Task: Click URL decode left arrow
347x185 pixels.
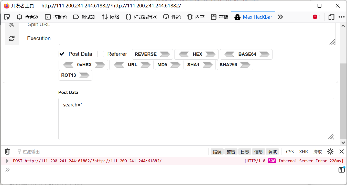Action: coord(119,65)
